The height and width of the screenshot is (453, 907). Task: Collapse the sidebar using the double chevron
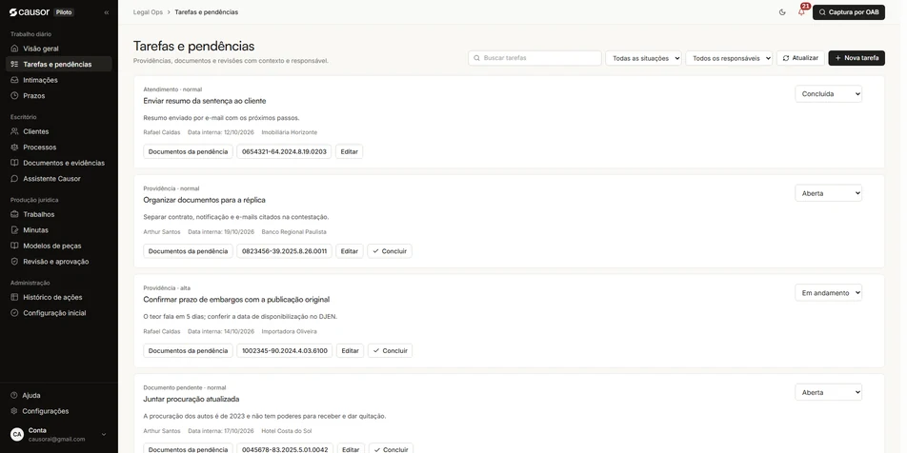point(107,12)
